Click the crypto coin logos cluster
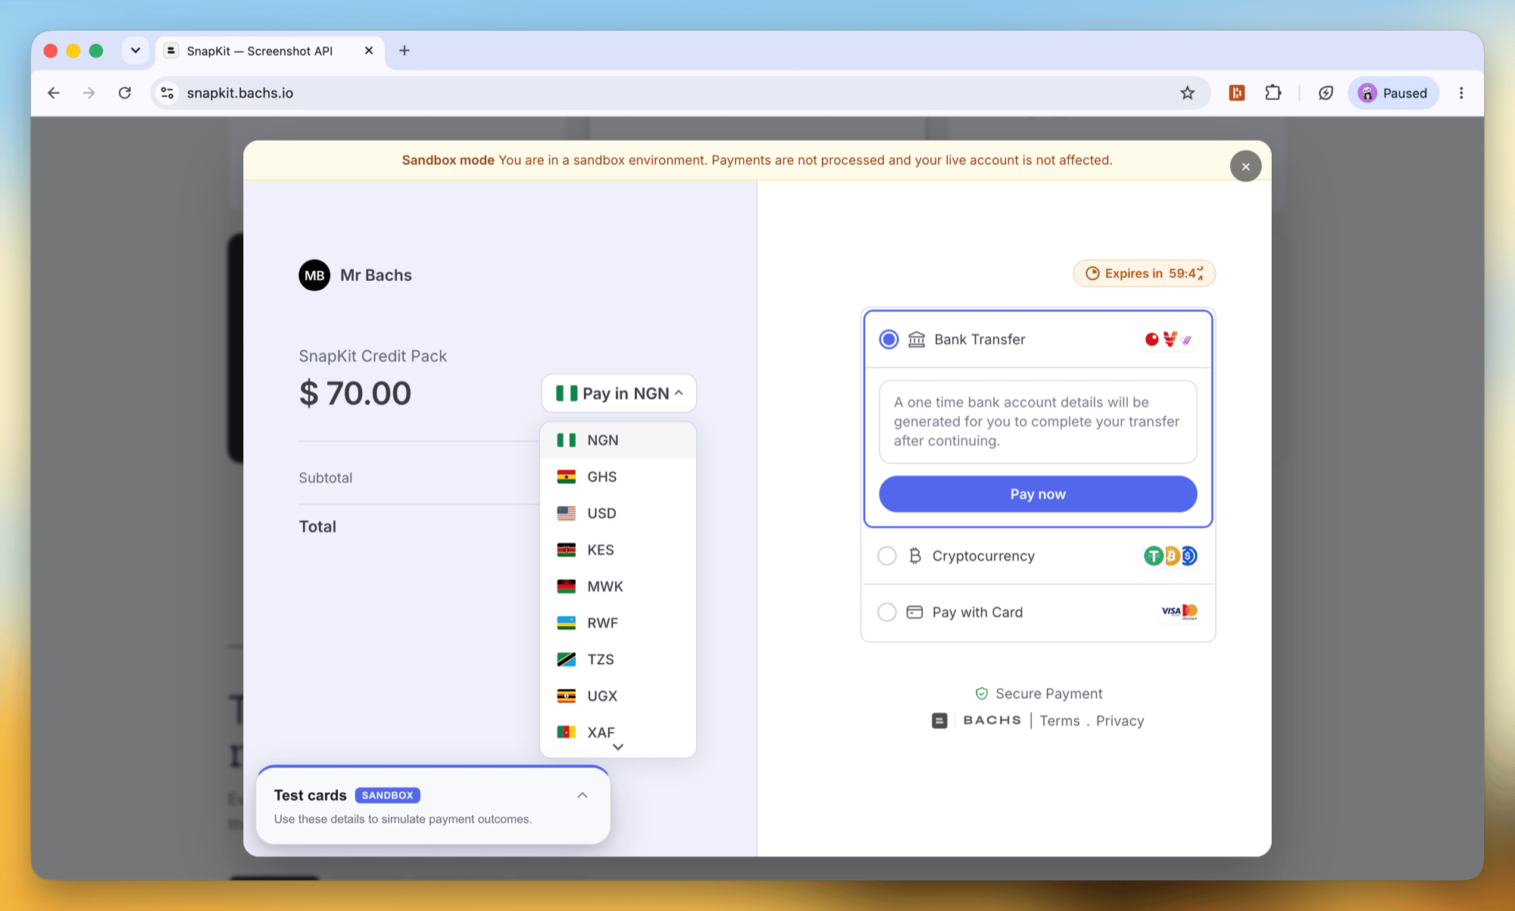1515x911 pixels. coord(1170,556)
